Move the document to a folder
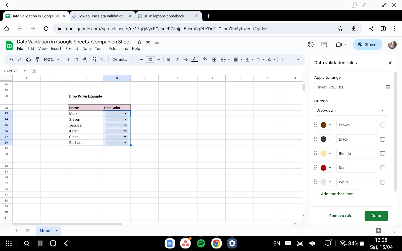 [148, 42]
